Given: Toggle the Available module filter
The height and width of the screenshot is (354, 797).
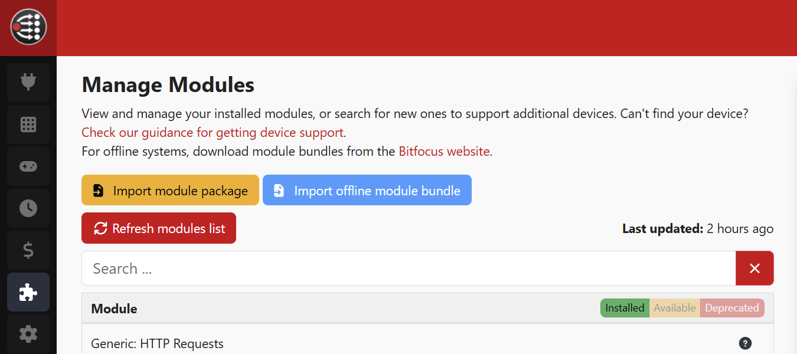Looking at the screenshot, I should point(674,308).
